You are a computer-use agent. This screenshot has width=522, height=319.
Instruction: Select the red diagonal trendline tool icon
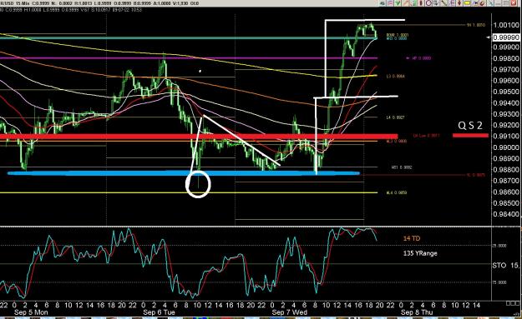tap(406, 3)
